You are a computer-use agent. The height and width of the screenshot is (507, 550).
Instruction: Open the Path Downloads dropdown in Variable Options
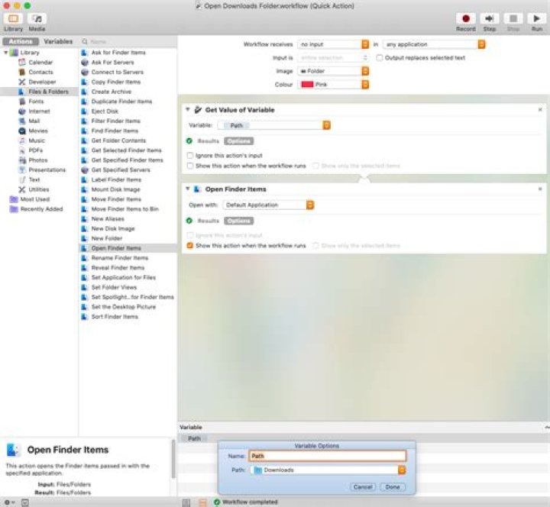pyautogui.click(x=328, y=470)
